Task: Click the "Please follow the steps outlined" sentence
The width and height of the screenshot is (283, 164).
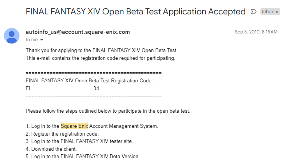Action: [x=108, y=111]
